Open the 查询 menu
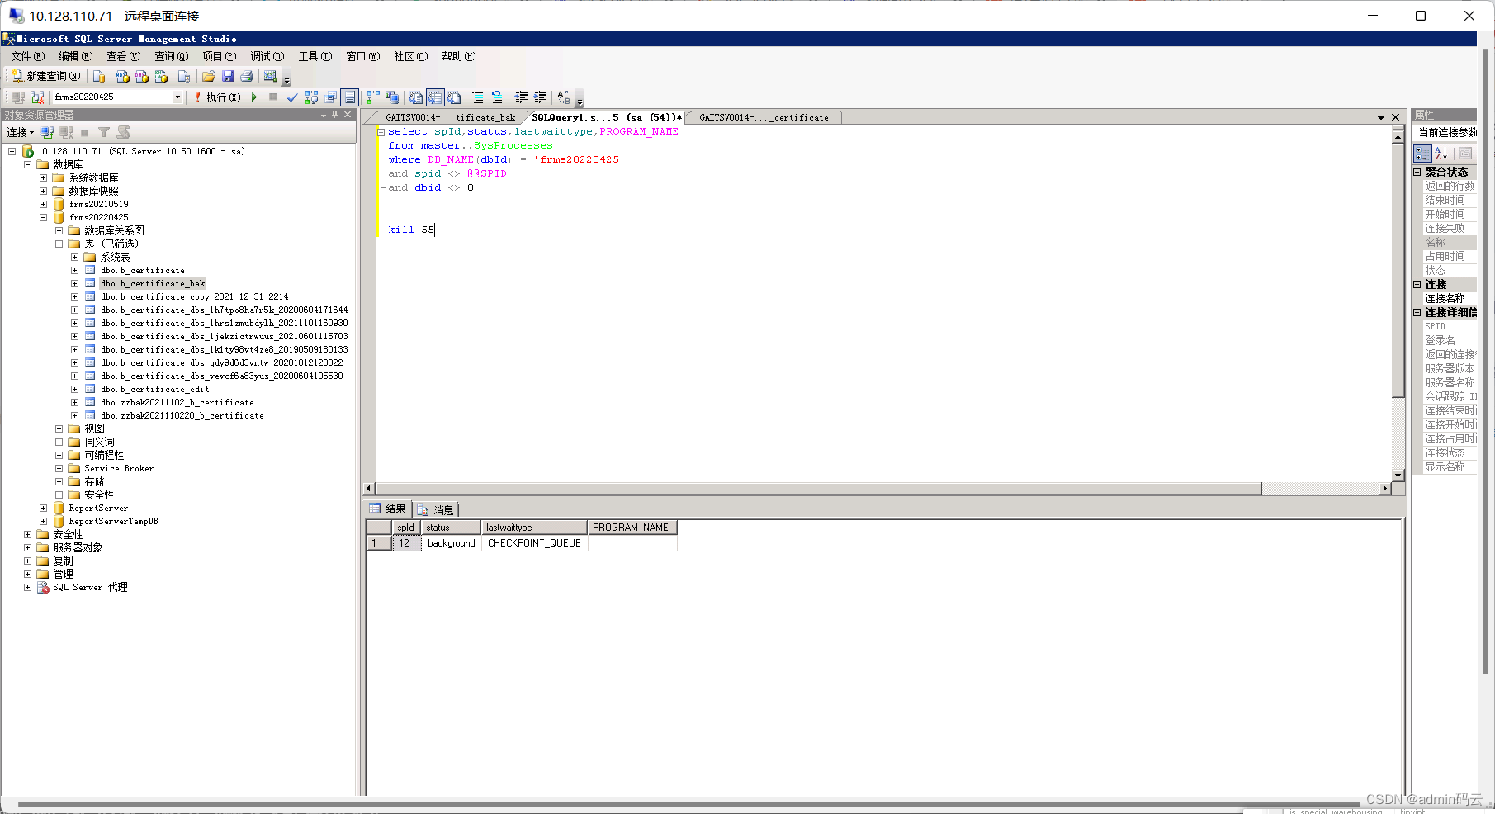The width and height of the screenshot is (1495, 814). [x=172, y=56]
